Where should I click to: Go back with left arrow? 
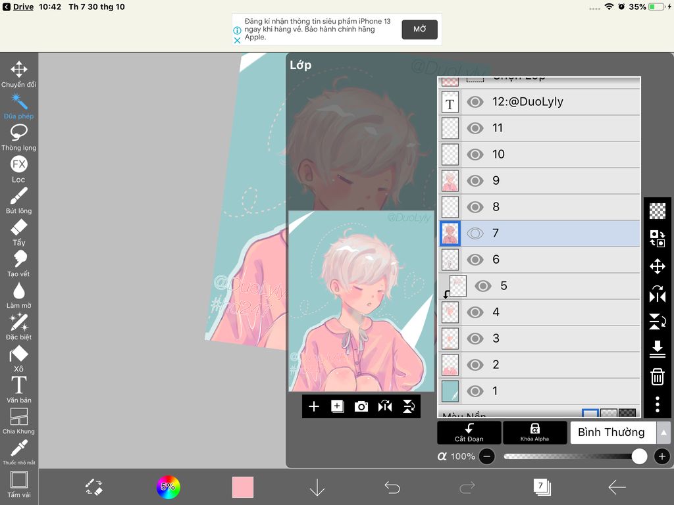click(617, 487)
